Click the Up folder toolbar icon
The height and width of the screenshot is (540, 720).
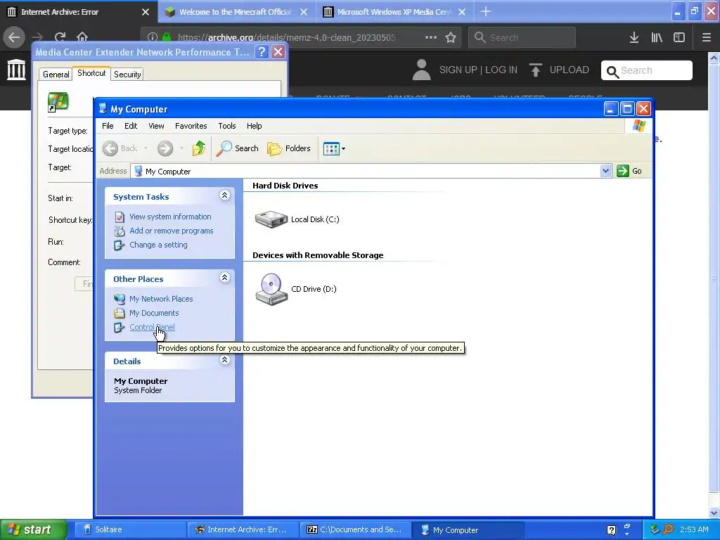click(199, 148)
